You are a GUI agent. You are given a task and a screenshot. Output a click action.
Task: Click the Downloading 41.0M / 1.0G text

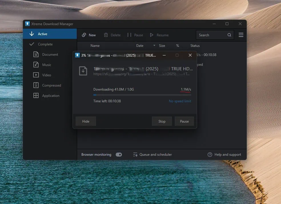pyautogui.click(x=114, y=89)
